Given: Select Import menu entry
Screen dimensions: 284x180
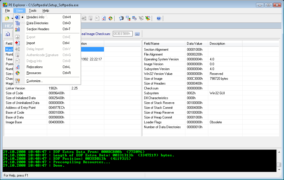Looking at the screenshot, I should (x=47, y=43).
